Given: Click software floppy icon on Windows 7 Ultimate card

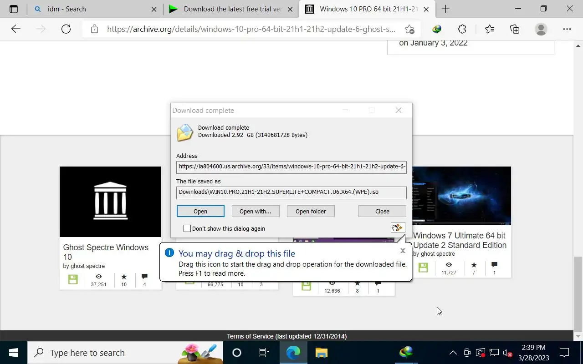Looking at the screenshot, I should tap(423, 268).
